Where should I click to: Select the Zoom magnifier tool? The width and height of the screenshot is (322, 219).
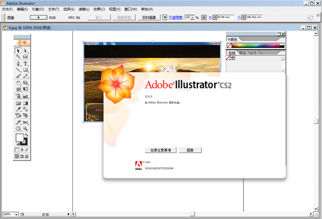(x=25, y=129)
